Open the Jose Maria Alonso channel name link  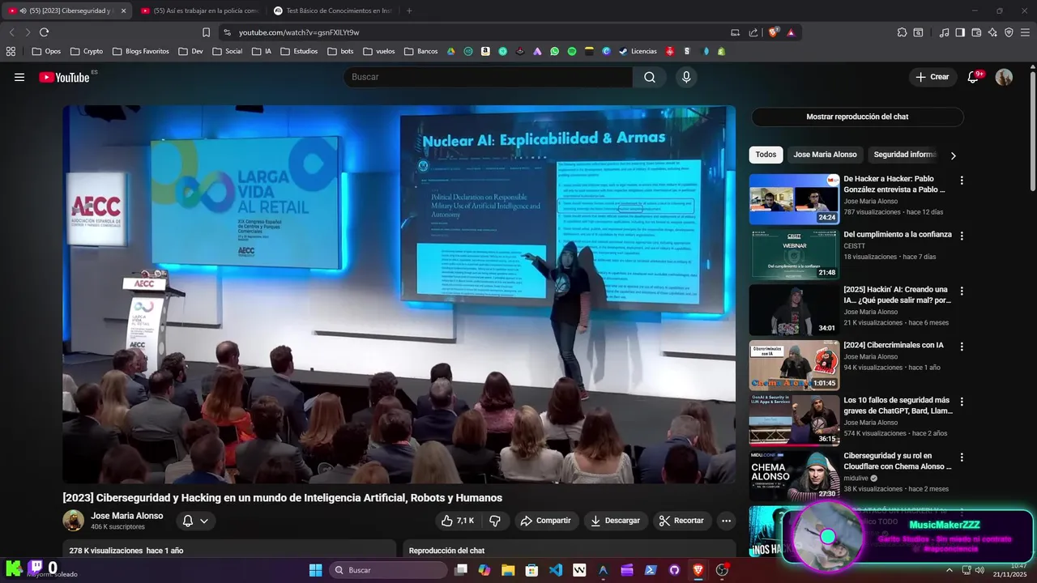(126, 516)
